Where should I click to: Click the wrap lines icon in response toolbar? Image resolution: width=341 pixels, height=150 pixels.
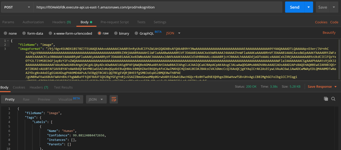pyautogui.click(x=114, y=99)
